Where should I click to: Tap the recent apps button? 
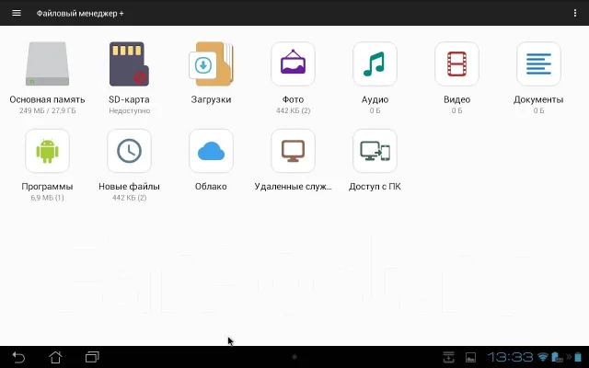point(92,357)
